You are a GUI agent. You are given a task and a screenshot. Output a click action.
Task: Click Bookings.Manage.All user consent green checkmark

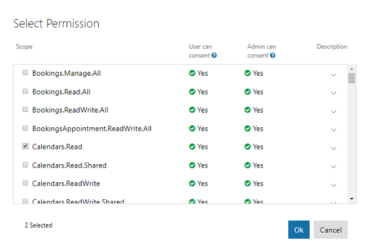point(192,73)
